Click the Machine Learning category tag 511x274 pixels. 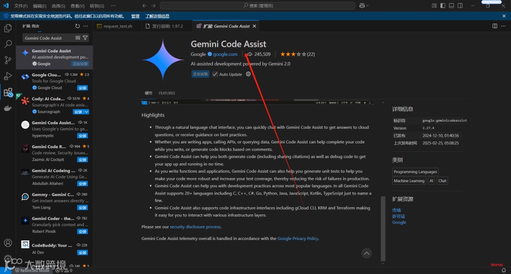(409, 181)
